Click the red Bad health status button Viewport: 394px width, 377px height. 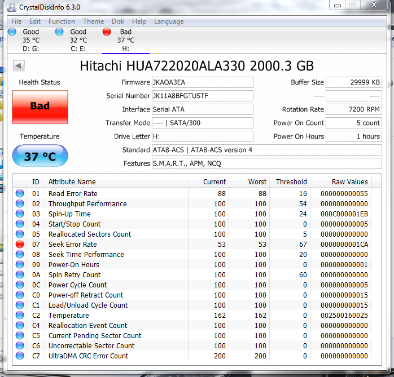pyautogui.click(x=40, y=107)
